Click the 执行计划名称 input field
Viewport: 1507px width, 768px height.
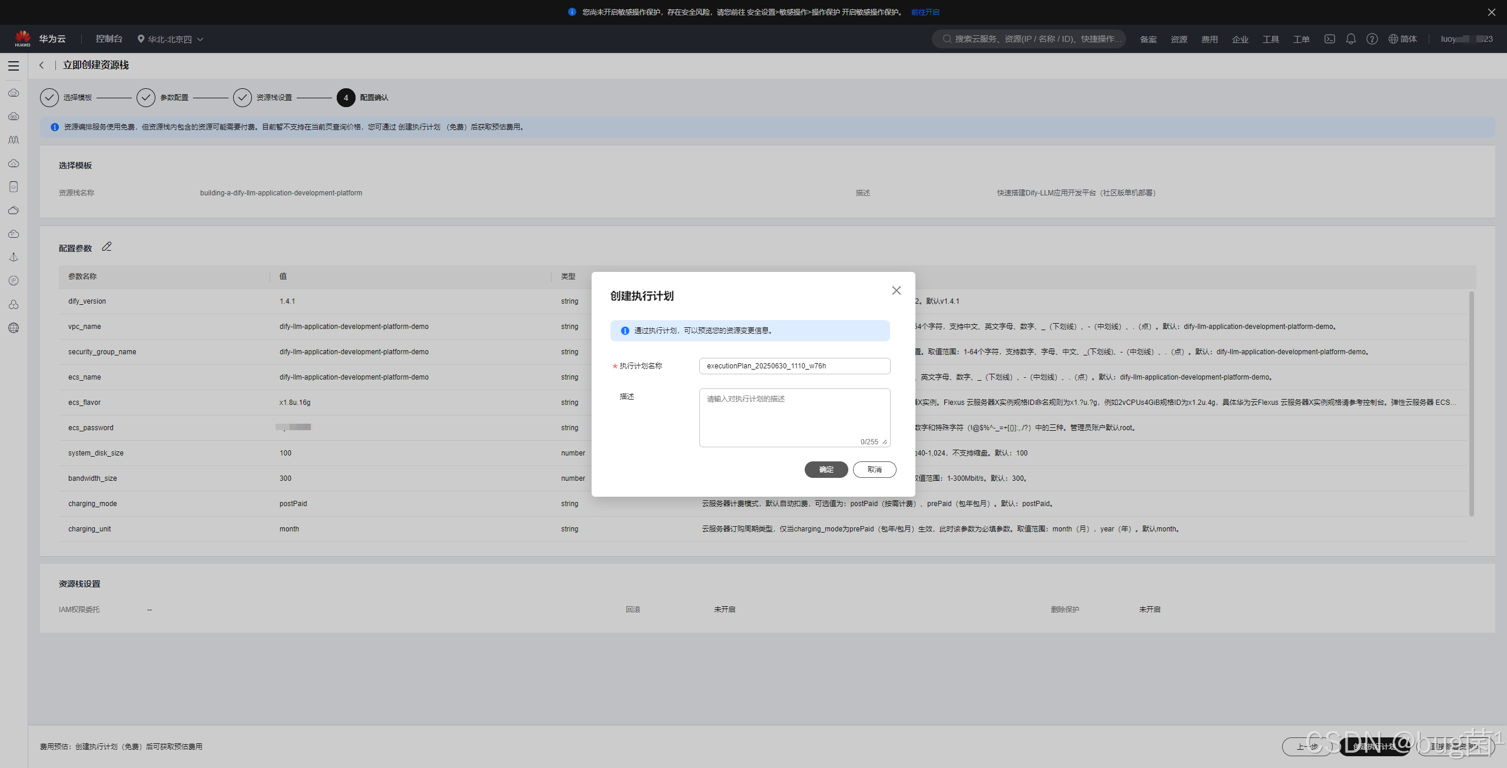click(794, 366)
